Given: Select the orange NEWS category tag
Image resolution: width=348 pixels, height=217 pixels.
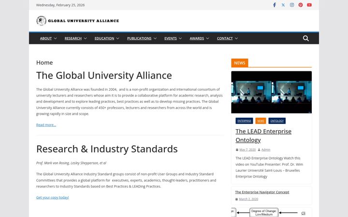Looking at the screenshot, I should pos(261,121).
